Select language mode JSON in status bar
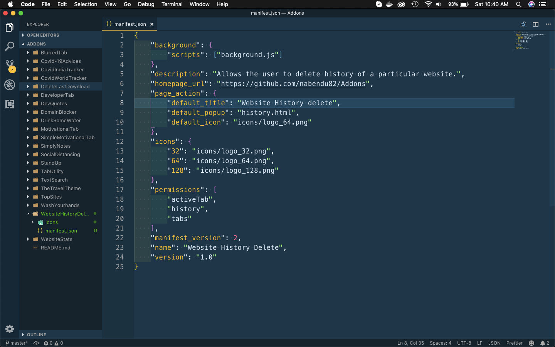The width and height of the screenshot is (555, 347). [494, 343]
